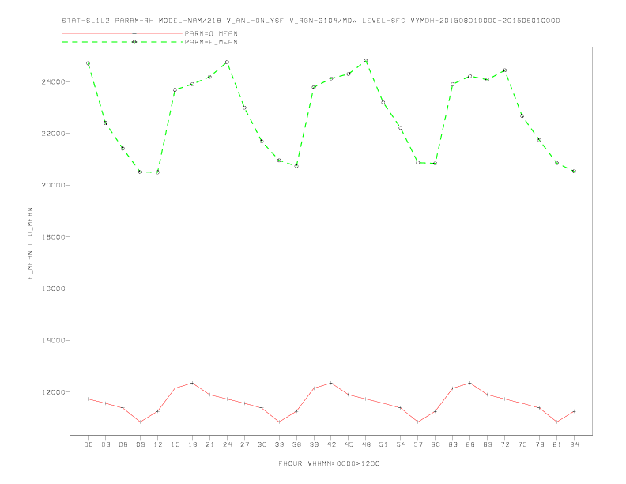Click the 72 forecast hour tick label
This screenshot has width=626, height=484.
504,444
